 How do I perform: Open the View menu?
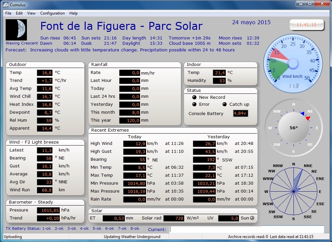click(x=31, y=13)
